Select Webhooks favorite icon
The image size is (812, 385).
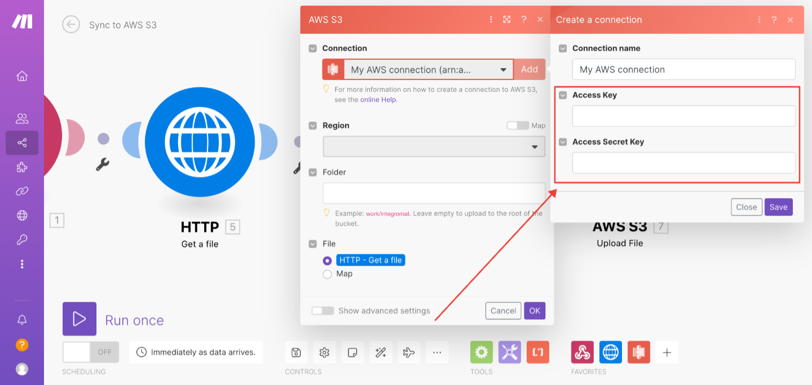point(582,352)
